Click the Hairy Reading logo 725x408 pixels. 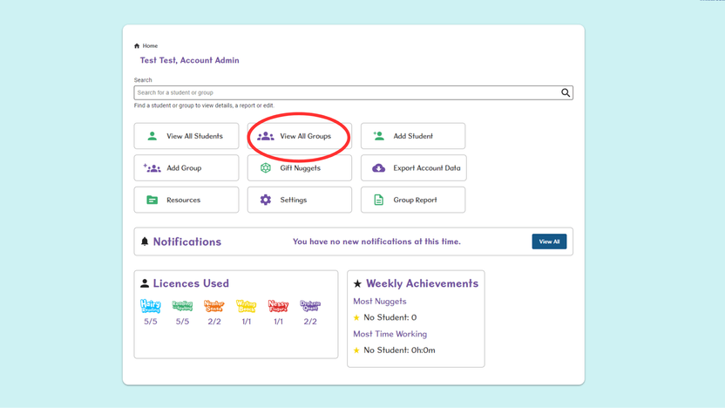(x=150, y=306)
